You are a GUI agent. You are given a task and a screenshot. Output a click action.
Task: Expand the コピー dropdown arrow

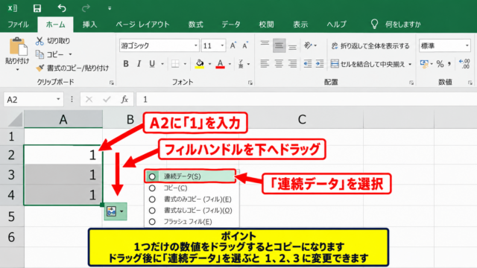pyautogui.click(x=70, y=54)
